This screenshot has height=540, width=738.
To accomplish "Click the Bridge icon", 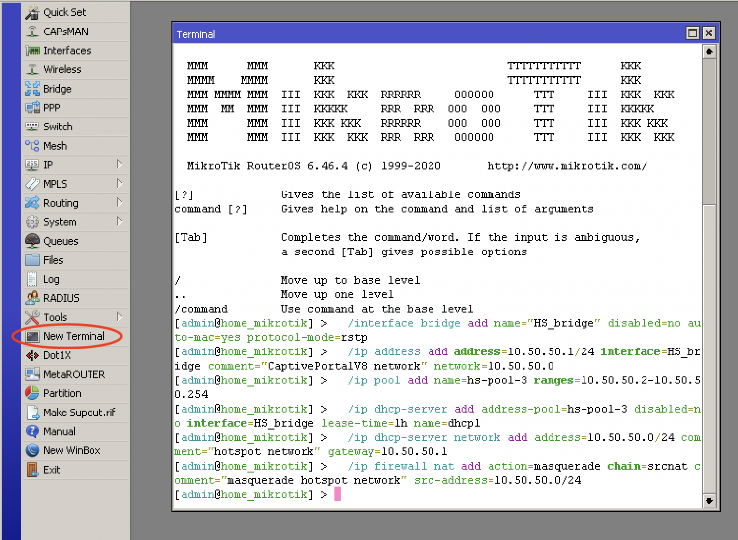I will (32, 89).
